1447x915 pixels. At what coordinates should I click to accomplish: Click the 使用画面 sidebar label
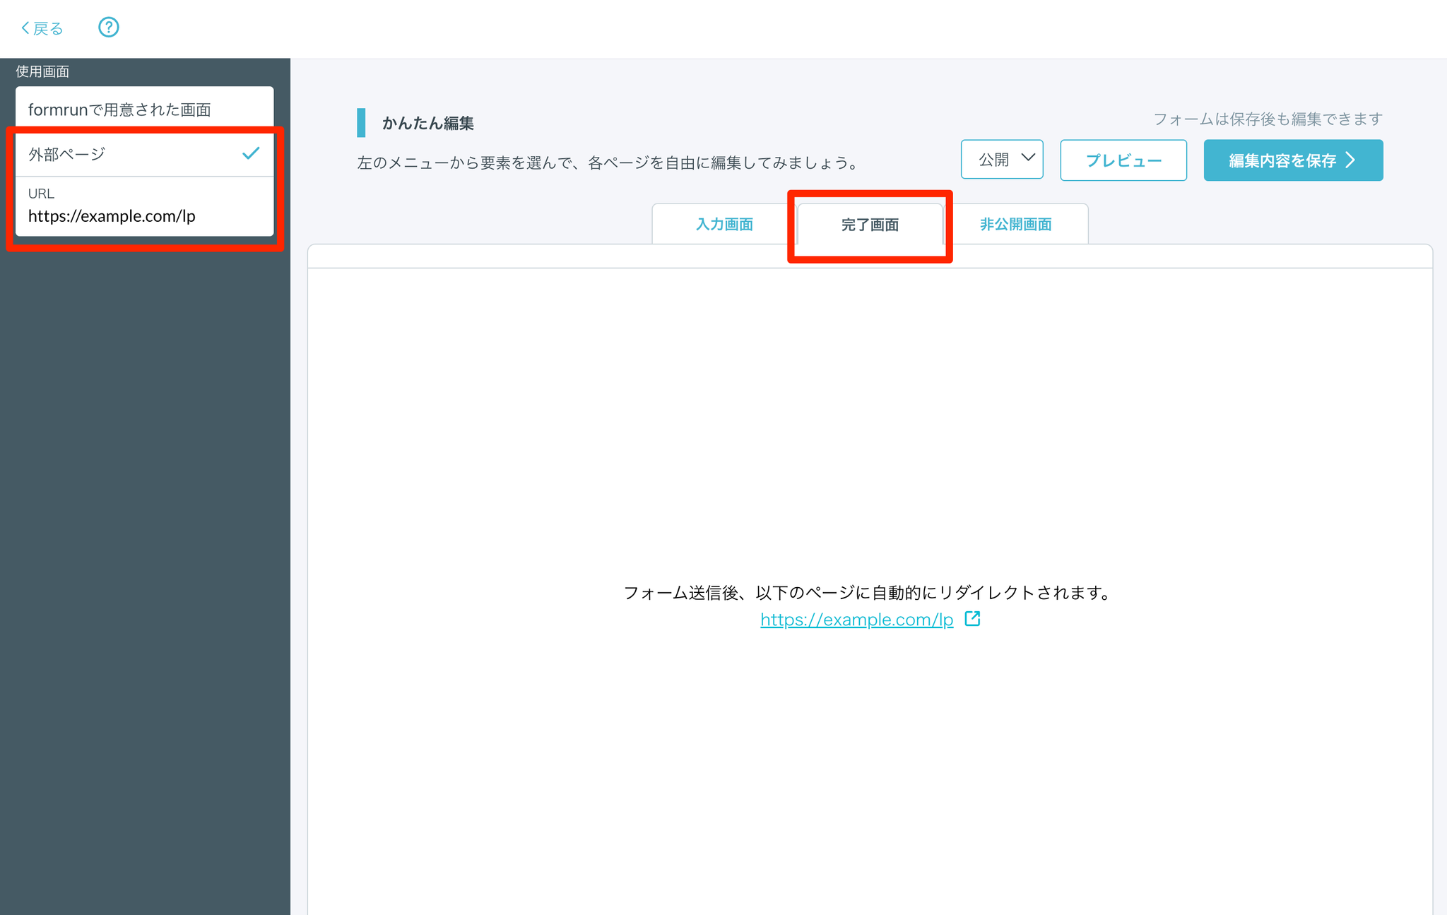coord(42,71)
